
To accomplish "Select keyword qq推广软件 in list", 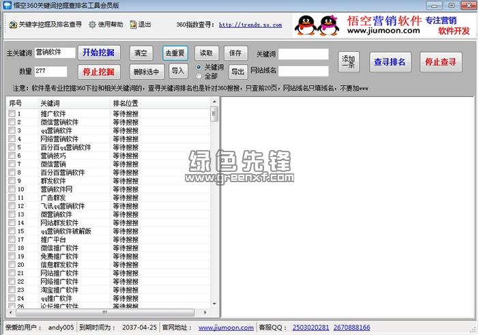I will point(57,298).
